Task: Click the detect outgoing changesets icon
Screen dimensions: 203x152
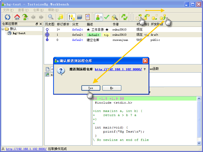Action: [x=155, y=17]
